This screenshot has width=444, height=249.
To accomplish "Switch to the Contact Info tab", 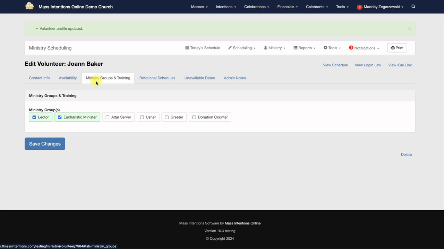I will [x=39, y=78].
